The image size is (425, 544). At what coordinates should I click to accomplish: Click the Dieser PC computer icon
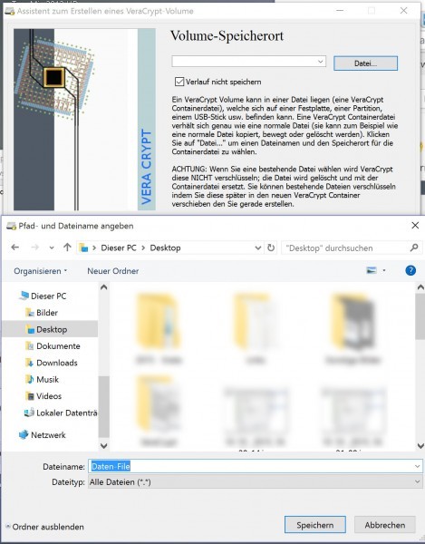[x=24, y=296]
